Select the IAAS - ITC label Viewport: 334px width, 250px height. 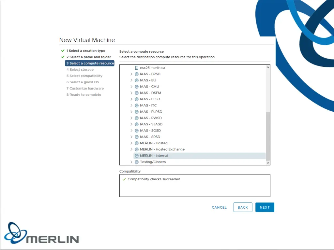(x=148, y=105)
